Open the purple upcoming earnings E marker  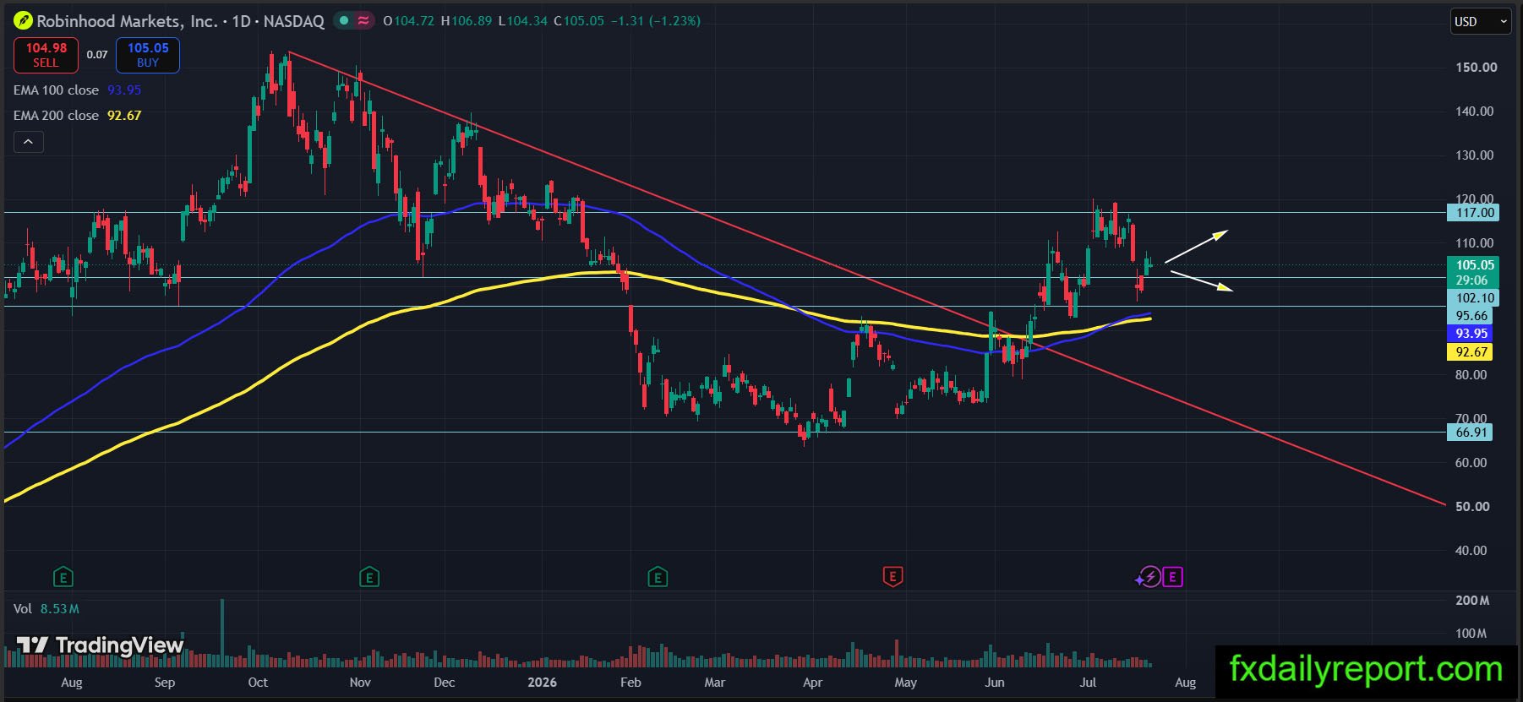[x=1172, y=577]
